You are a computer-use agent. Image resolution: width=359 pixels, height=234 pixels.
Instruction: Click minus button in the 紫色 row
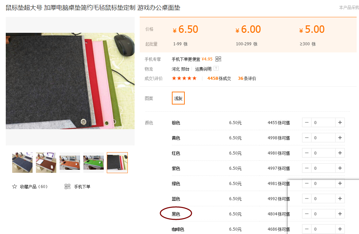coord(307,168)
